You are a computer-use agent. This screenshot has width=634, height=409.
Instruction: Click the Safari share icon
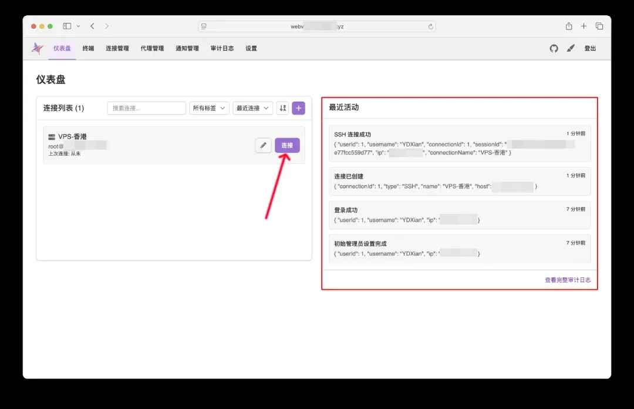coord(568,26)
